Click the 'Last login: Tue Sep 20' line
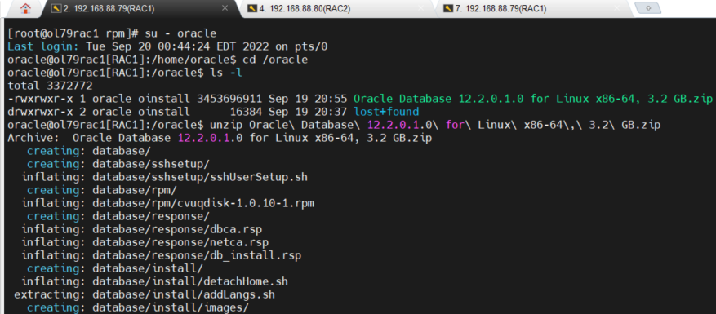 coord(167,46)
